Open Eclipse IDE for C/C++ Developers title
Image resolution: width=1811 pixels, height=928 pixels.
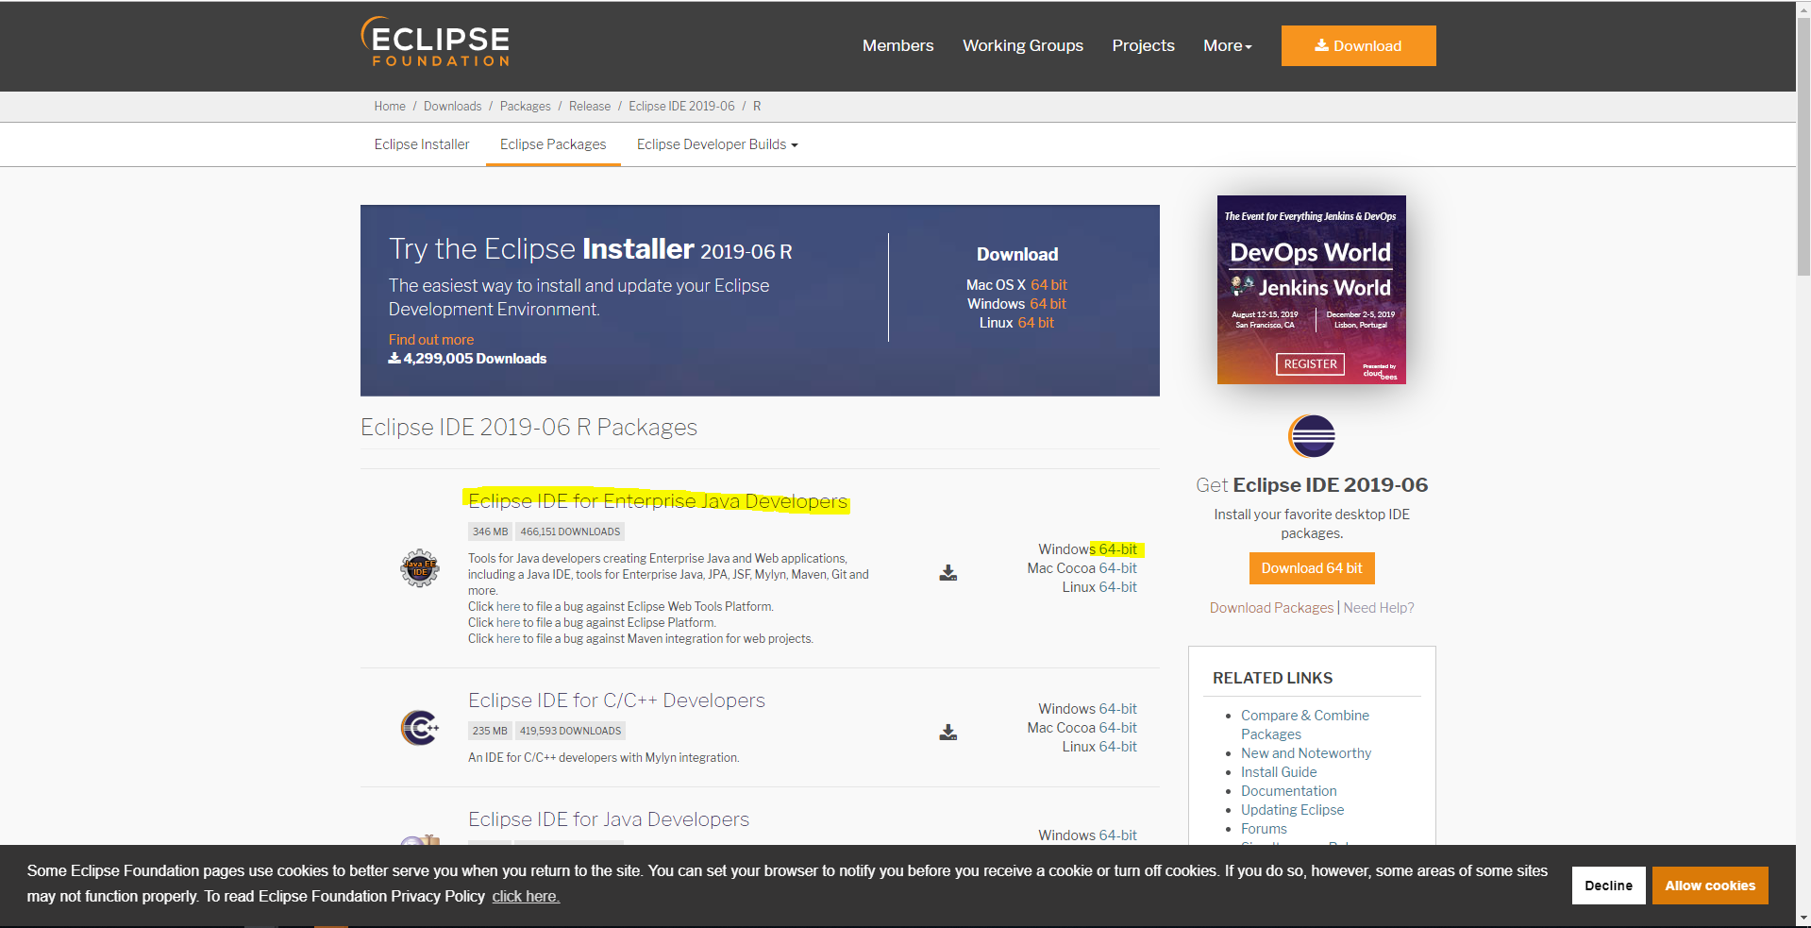616,700
